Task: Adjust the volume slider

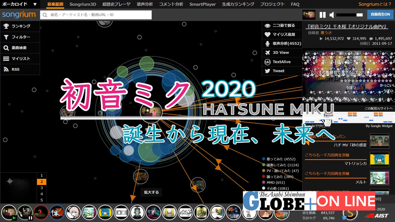Action: (x=350, y=15)
